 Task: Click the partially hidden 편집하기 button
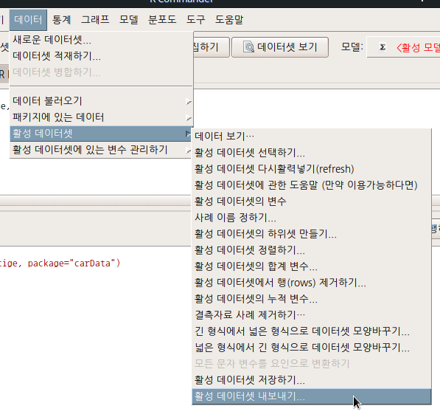(211, 47)
